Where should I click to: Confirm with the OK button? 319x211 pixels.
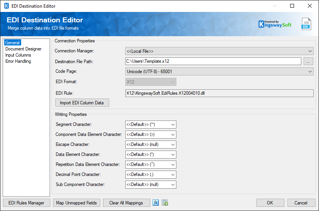click(270, 203)
